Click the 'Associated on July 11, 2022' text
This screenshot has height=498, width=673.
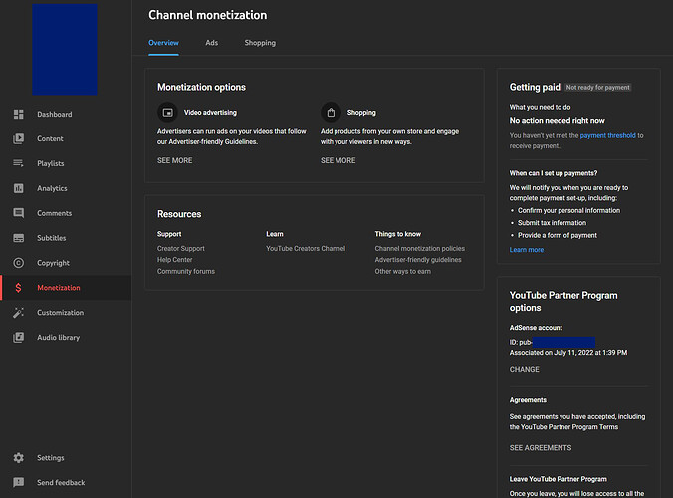[568, 352]
